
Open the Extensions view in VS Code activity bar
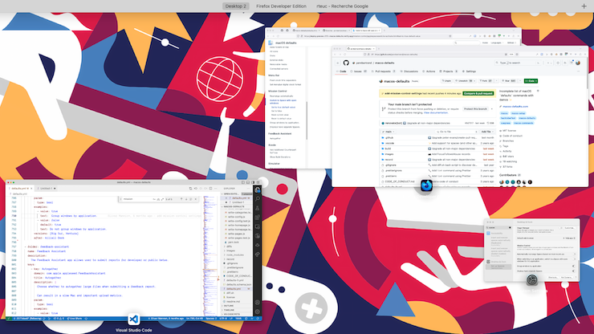[257, 217]
